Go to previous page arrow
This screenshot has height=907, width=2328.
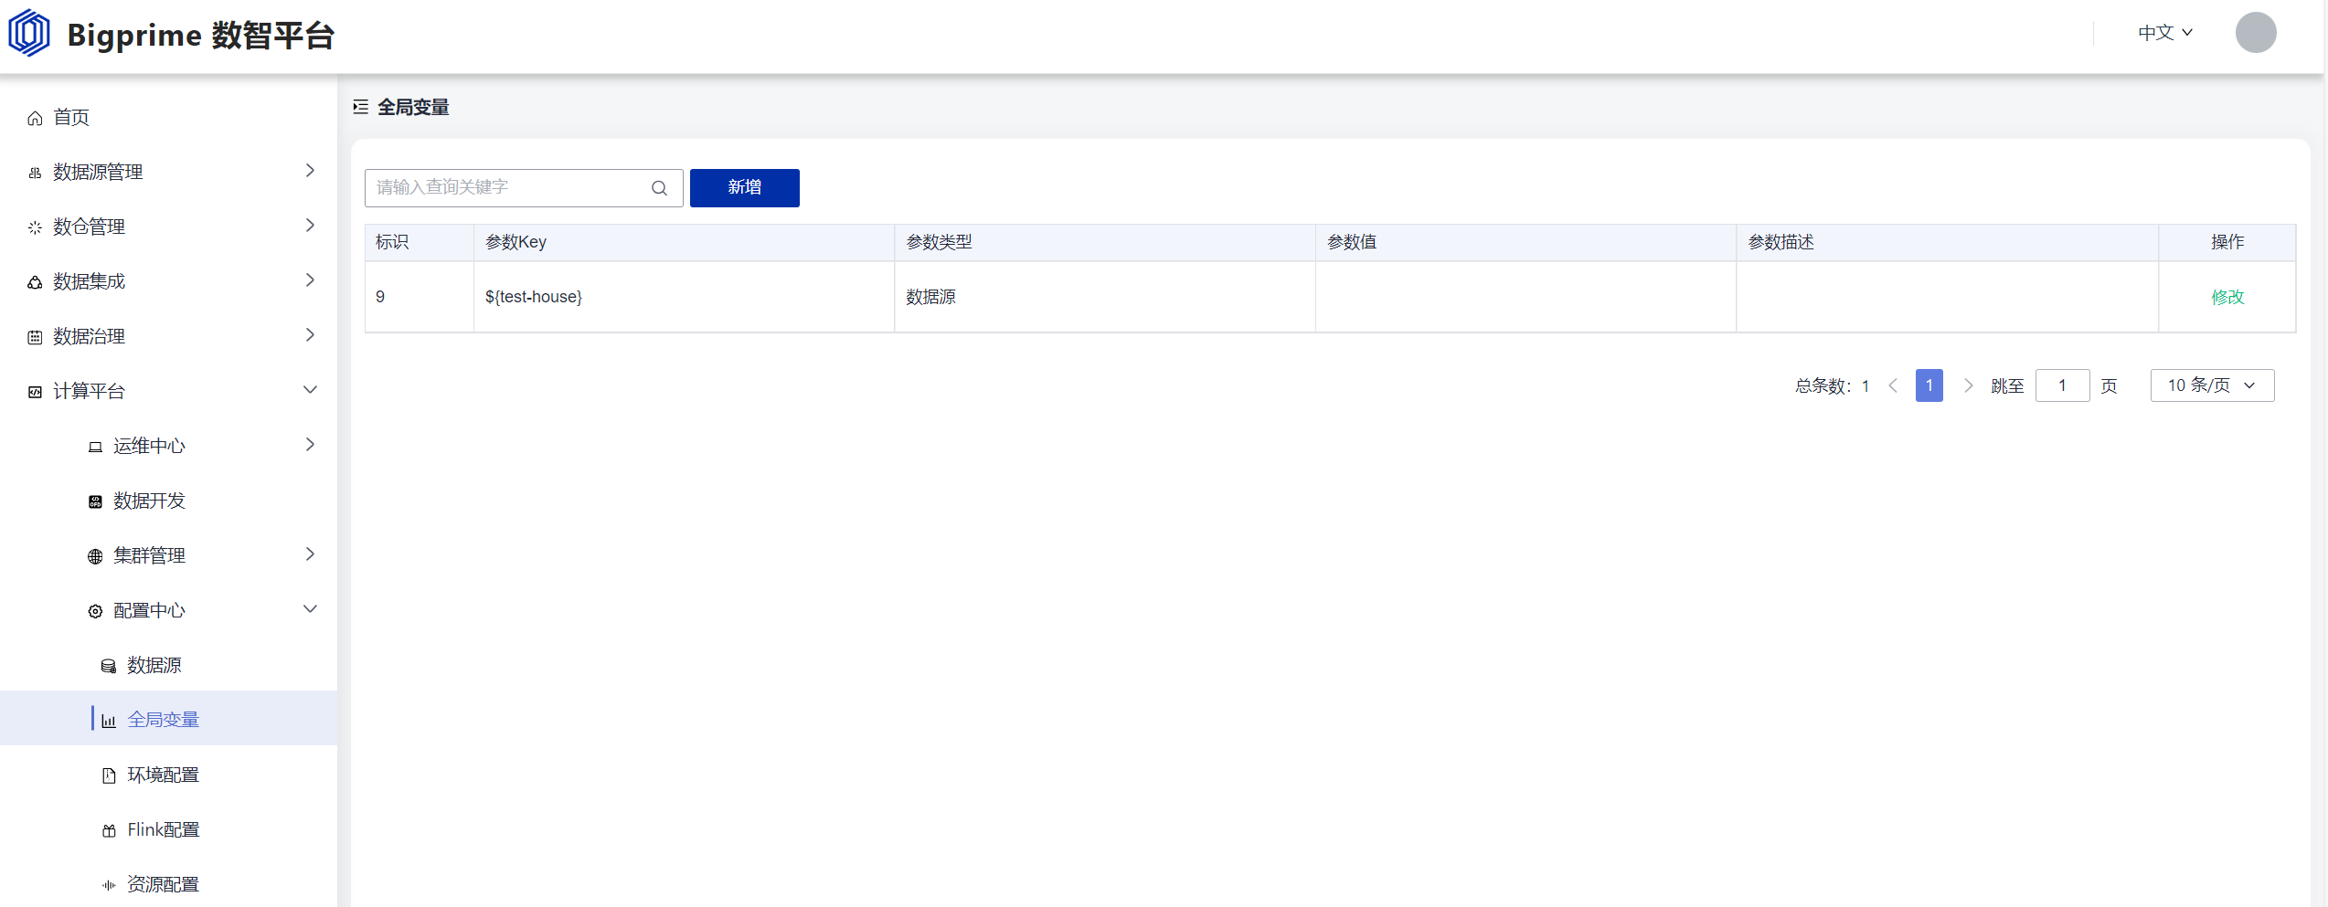1893,385
